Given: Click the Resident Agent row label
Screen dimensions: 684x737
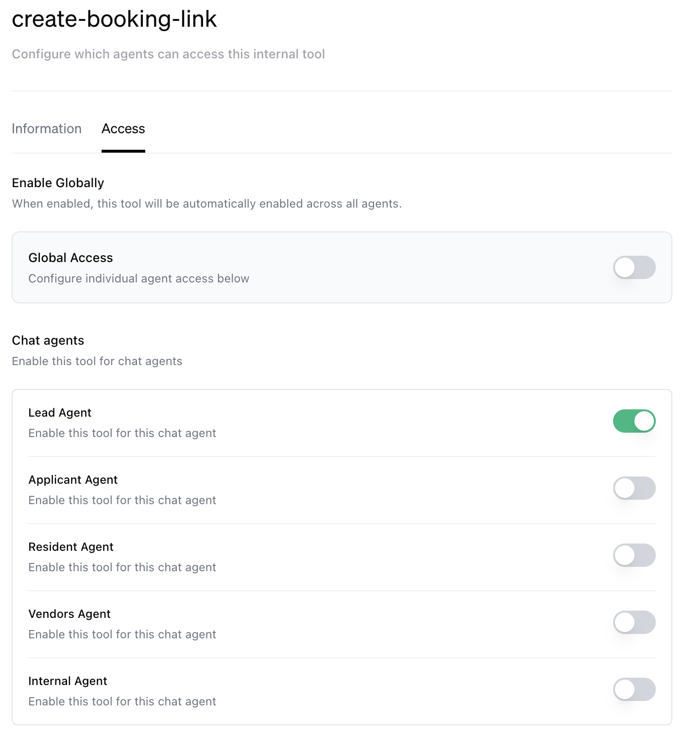Looking at the screenshot, I should click(x=71, y=547).
